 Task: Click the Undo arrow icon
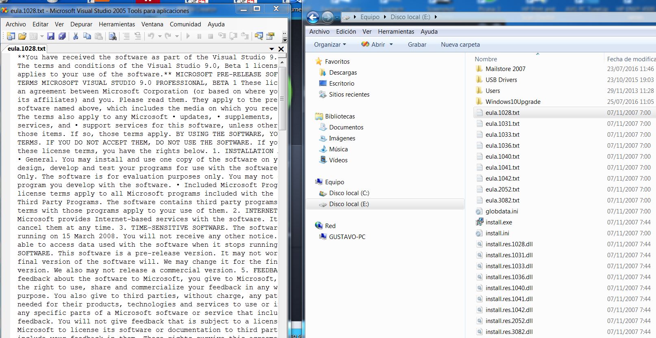pyautogui.click(x=151, y=36)
